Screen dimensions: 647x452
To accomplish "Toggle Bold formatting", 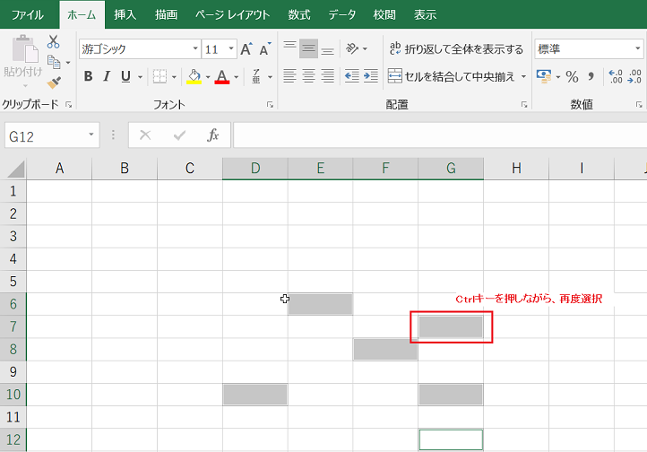I will pyautogui.click(x=88, y=77).
